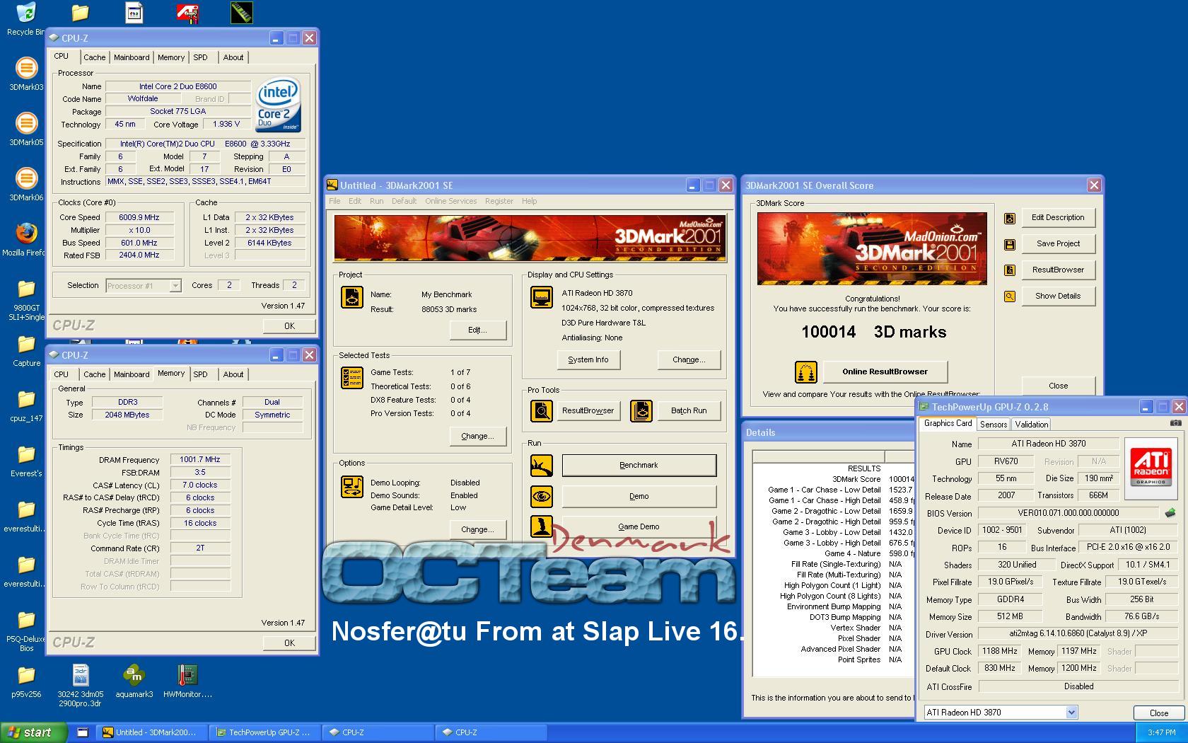
Task: Open the Windows start menu
Action: pos(33,732)
